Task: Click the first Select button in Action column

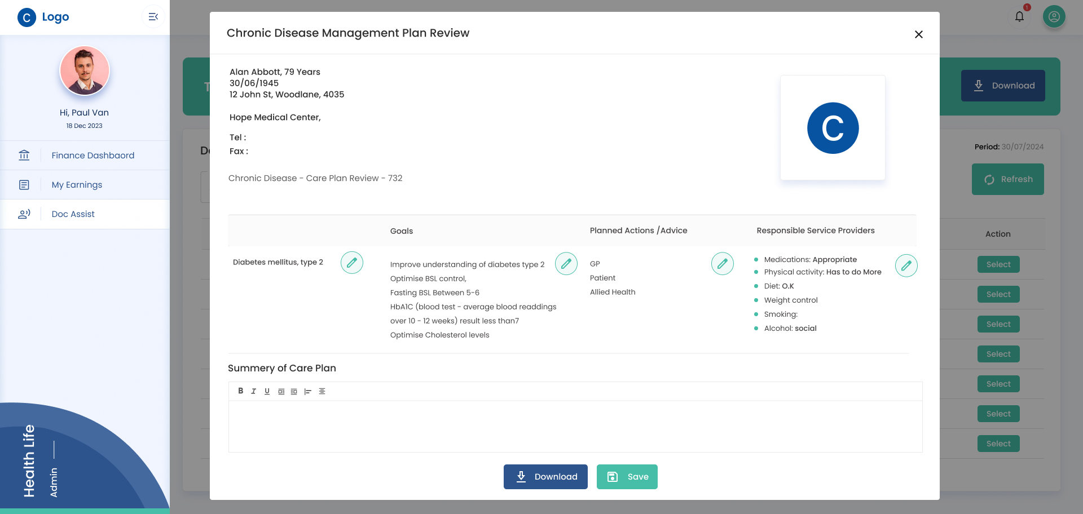Action: coord(998,264)
